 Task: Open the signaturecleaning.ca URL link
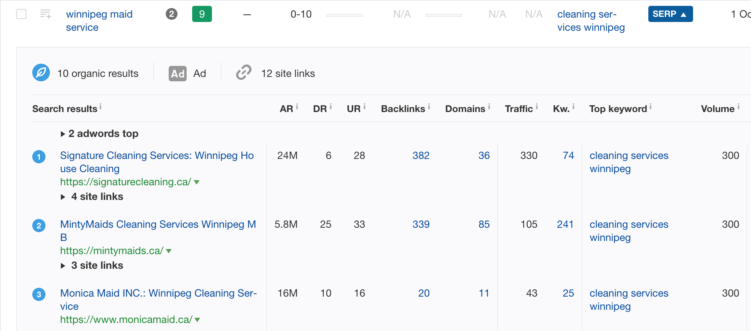point(125,182)
